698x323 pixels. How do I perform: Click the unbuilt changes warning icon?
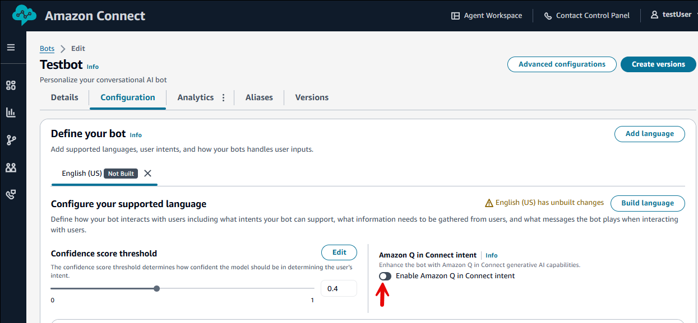coord(489,203)
